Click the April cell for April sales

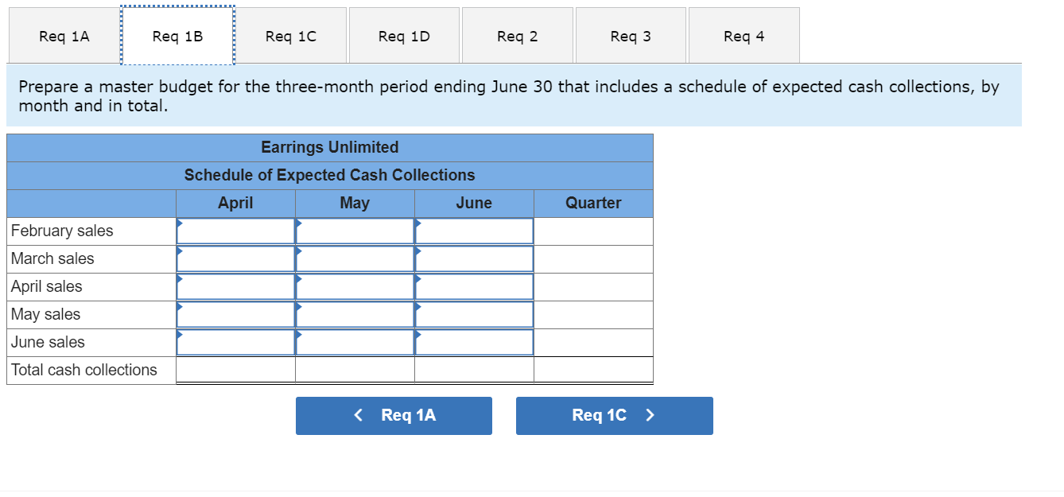tap(235, 286)
